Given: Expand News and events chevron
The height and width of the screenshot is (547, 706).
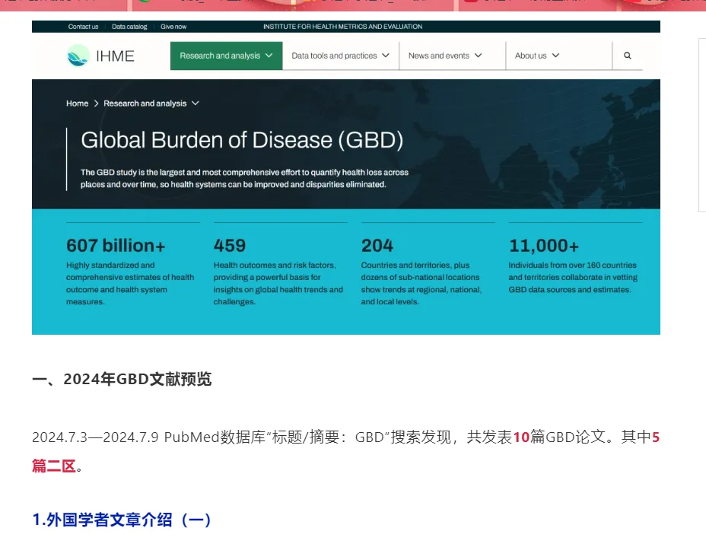Looking at the screenshot, I should pos(479,56).
